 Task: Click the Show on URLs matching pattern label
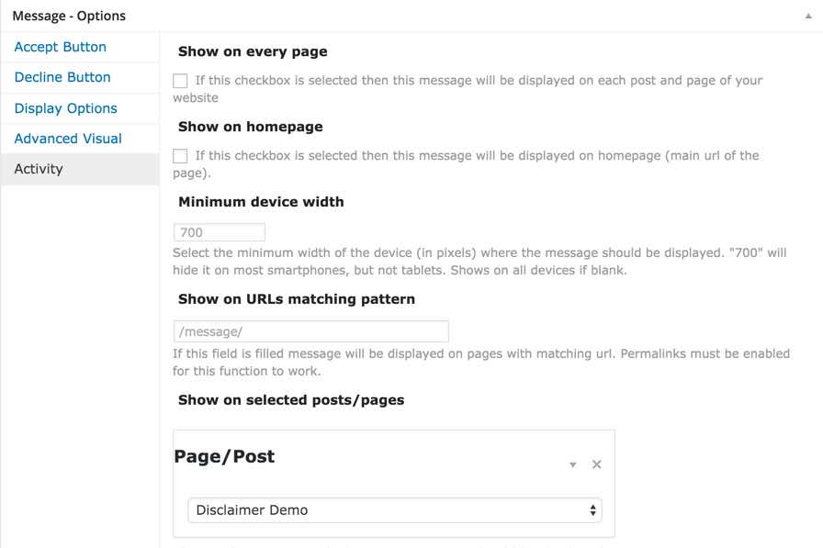pyautogui.click(x=297, y=299)
